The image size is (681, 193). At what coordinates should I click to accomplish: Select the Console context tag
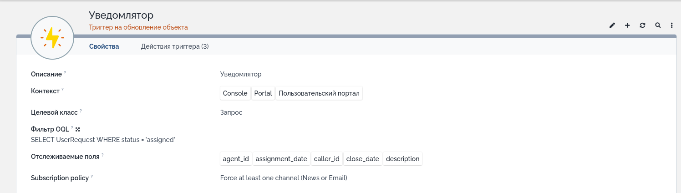[235, 93]
